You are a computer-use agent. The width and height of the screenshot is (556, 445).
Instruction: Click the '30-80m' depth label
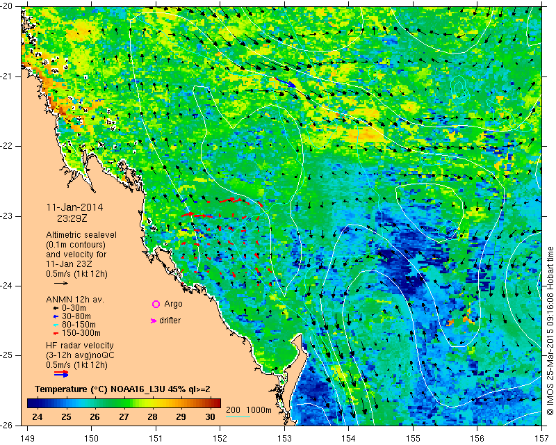(x=76, y=316)
